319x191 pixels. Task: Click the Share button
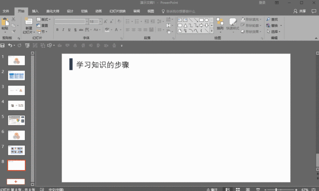[300, 11]
